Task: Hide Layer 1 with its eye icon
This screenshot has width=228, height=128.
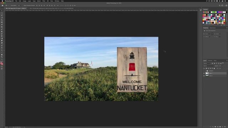Action: (x=204, y=73)
